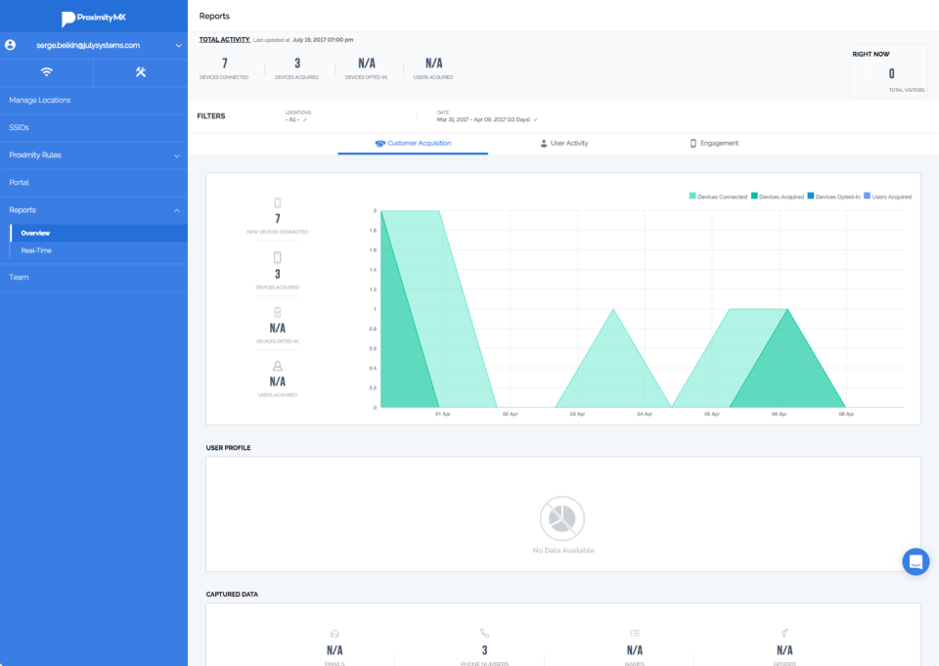
Task: Click the No Data Available pie icon
Action: click(x=561, y=518)
